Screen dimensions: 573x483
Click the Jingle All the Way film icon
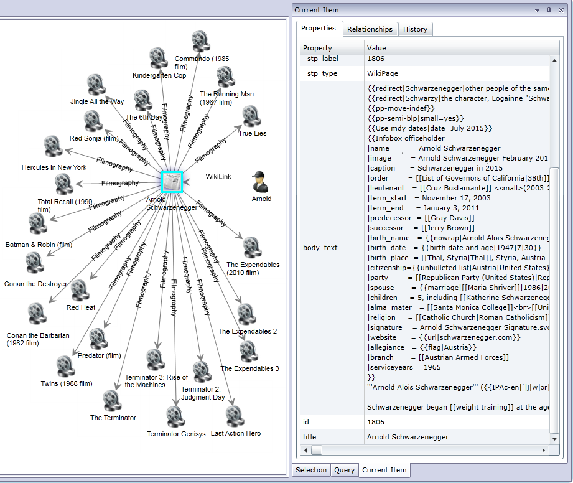(x=96, y=85)
